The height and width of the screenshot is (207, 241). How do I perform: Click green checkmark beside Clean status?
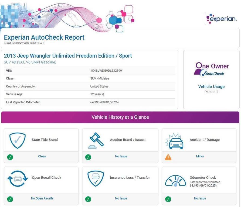pos(10,157)
